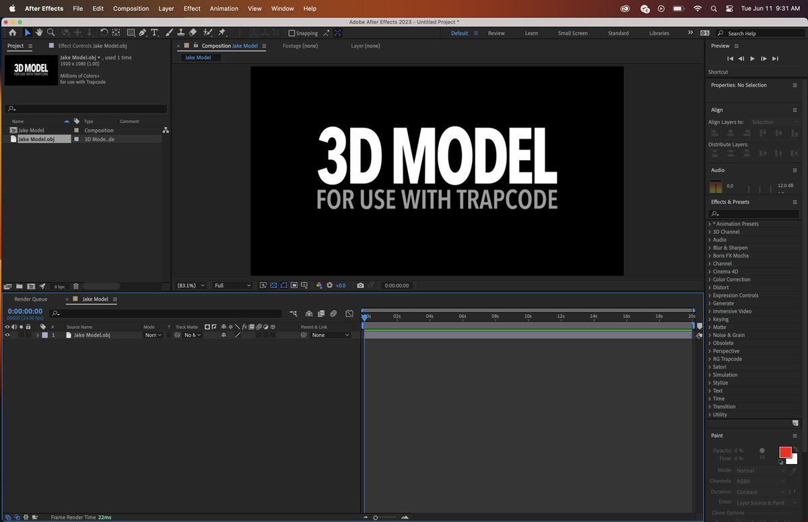Take a snapshot with the camera icon

(x=360, y=285)
